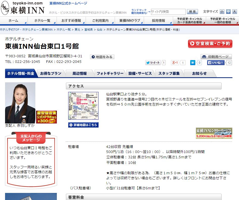Switch to フォトギャラリー tab
Screen dimensions: 239x200
110,73
